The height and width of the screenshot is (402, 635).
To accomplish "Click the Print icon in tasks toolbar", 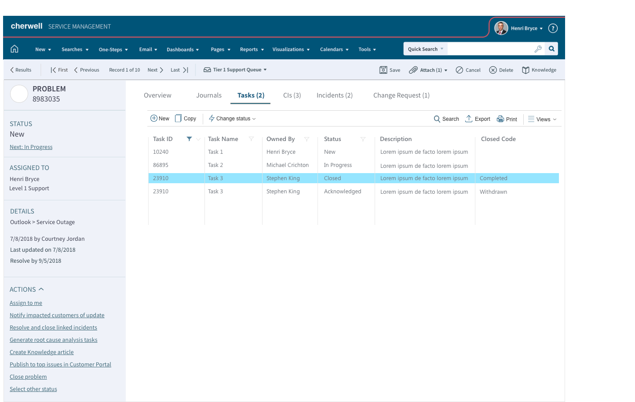I will click(x=500, y=119).
